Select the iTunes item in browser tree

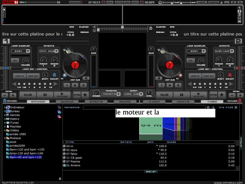click(14, 123)
